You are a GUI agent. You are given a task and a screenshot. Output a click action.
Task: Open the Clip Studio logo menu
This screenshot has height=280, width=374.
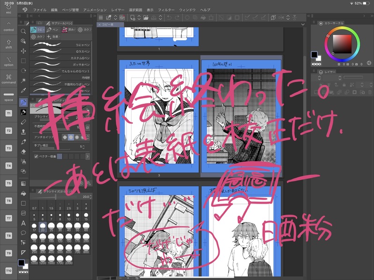(25, 10)
